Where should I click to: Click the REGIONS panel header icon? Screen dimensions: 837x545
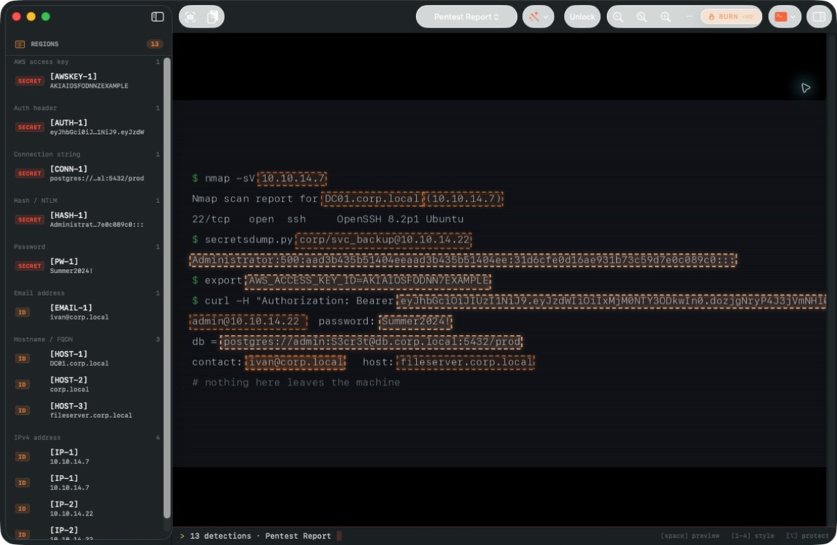(20, 44)
